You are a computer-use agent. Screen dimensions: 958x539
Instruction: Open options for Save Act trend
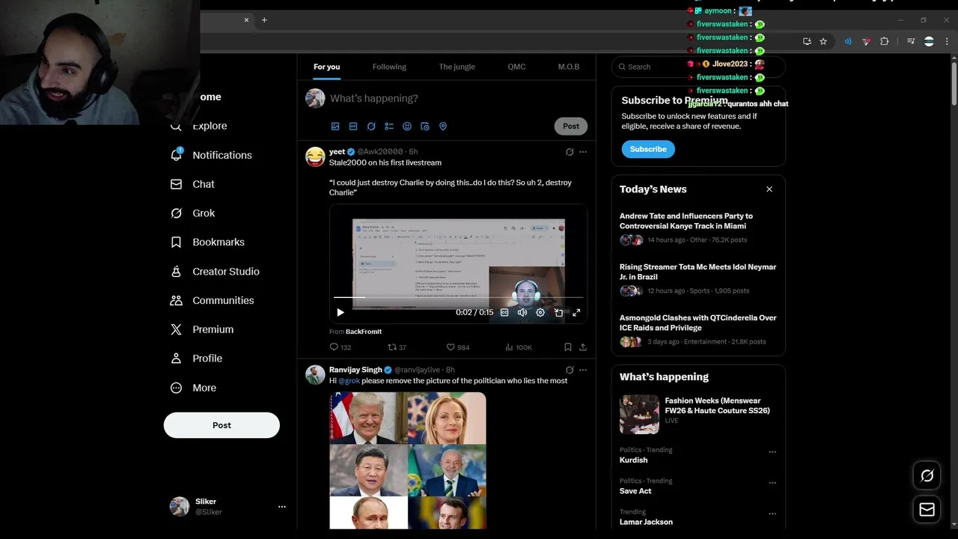coord(772,483)
